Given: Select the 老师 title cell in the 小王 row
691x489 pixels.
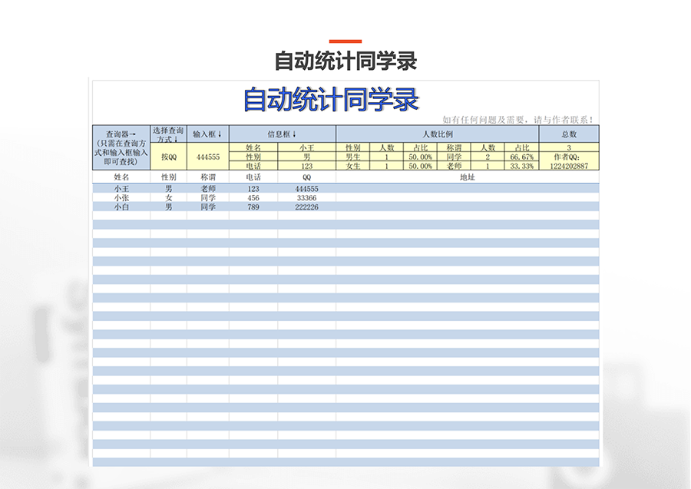Looking at the screenshot, I should pyautogui.click(x=208, y=189).
